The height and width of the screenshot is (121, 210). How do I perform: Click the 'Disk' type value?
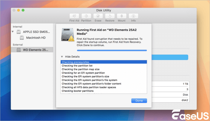click(x=185, y=95)
